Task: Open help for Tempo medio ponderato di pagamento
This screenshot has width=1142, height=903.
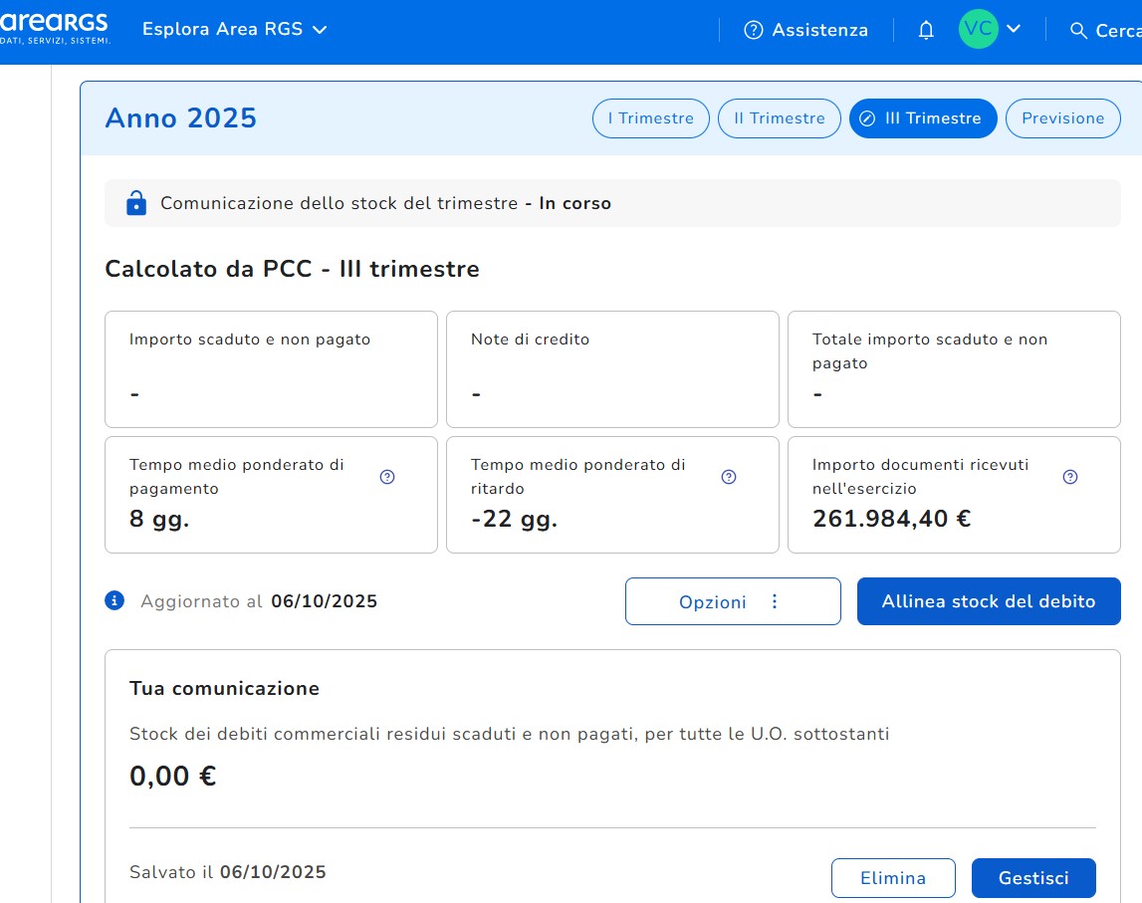Action: [387, 477]
